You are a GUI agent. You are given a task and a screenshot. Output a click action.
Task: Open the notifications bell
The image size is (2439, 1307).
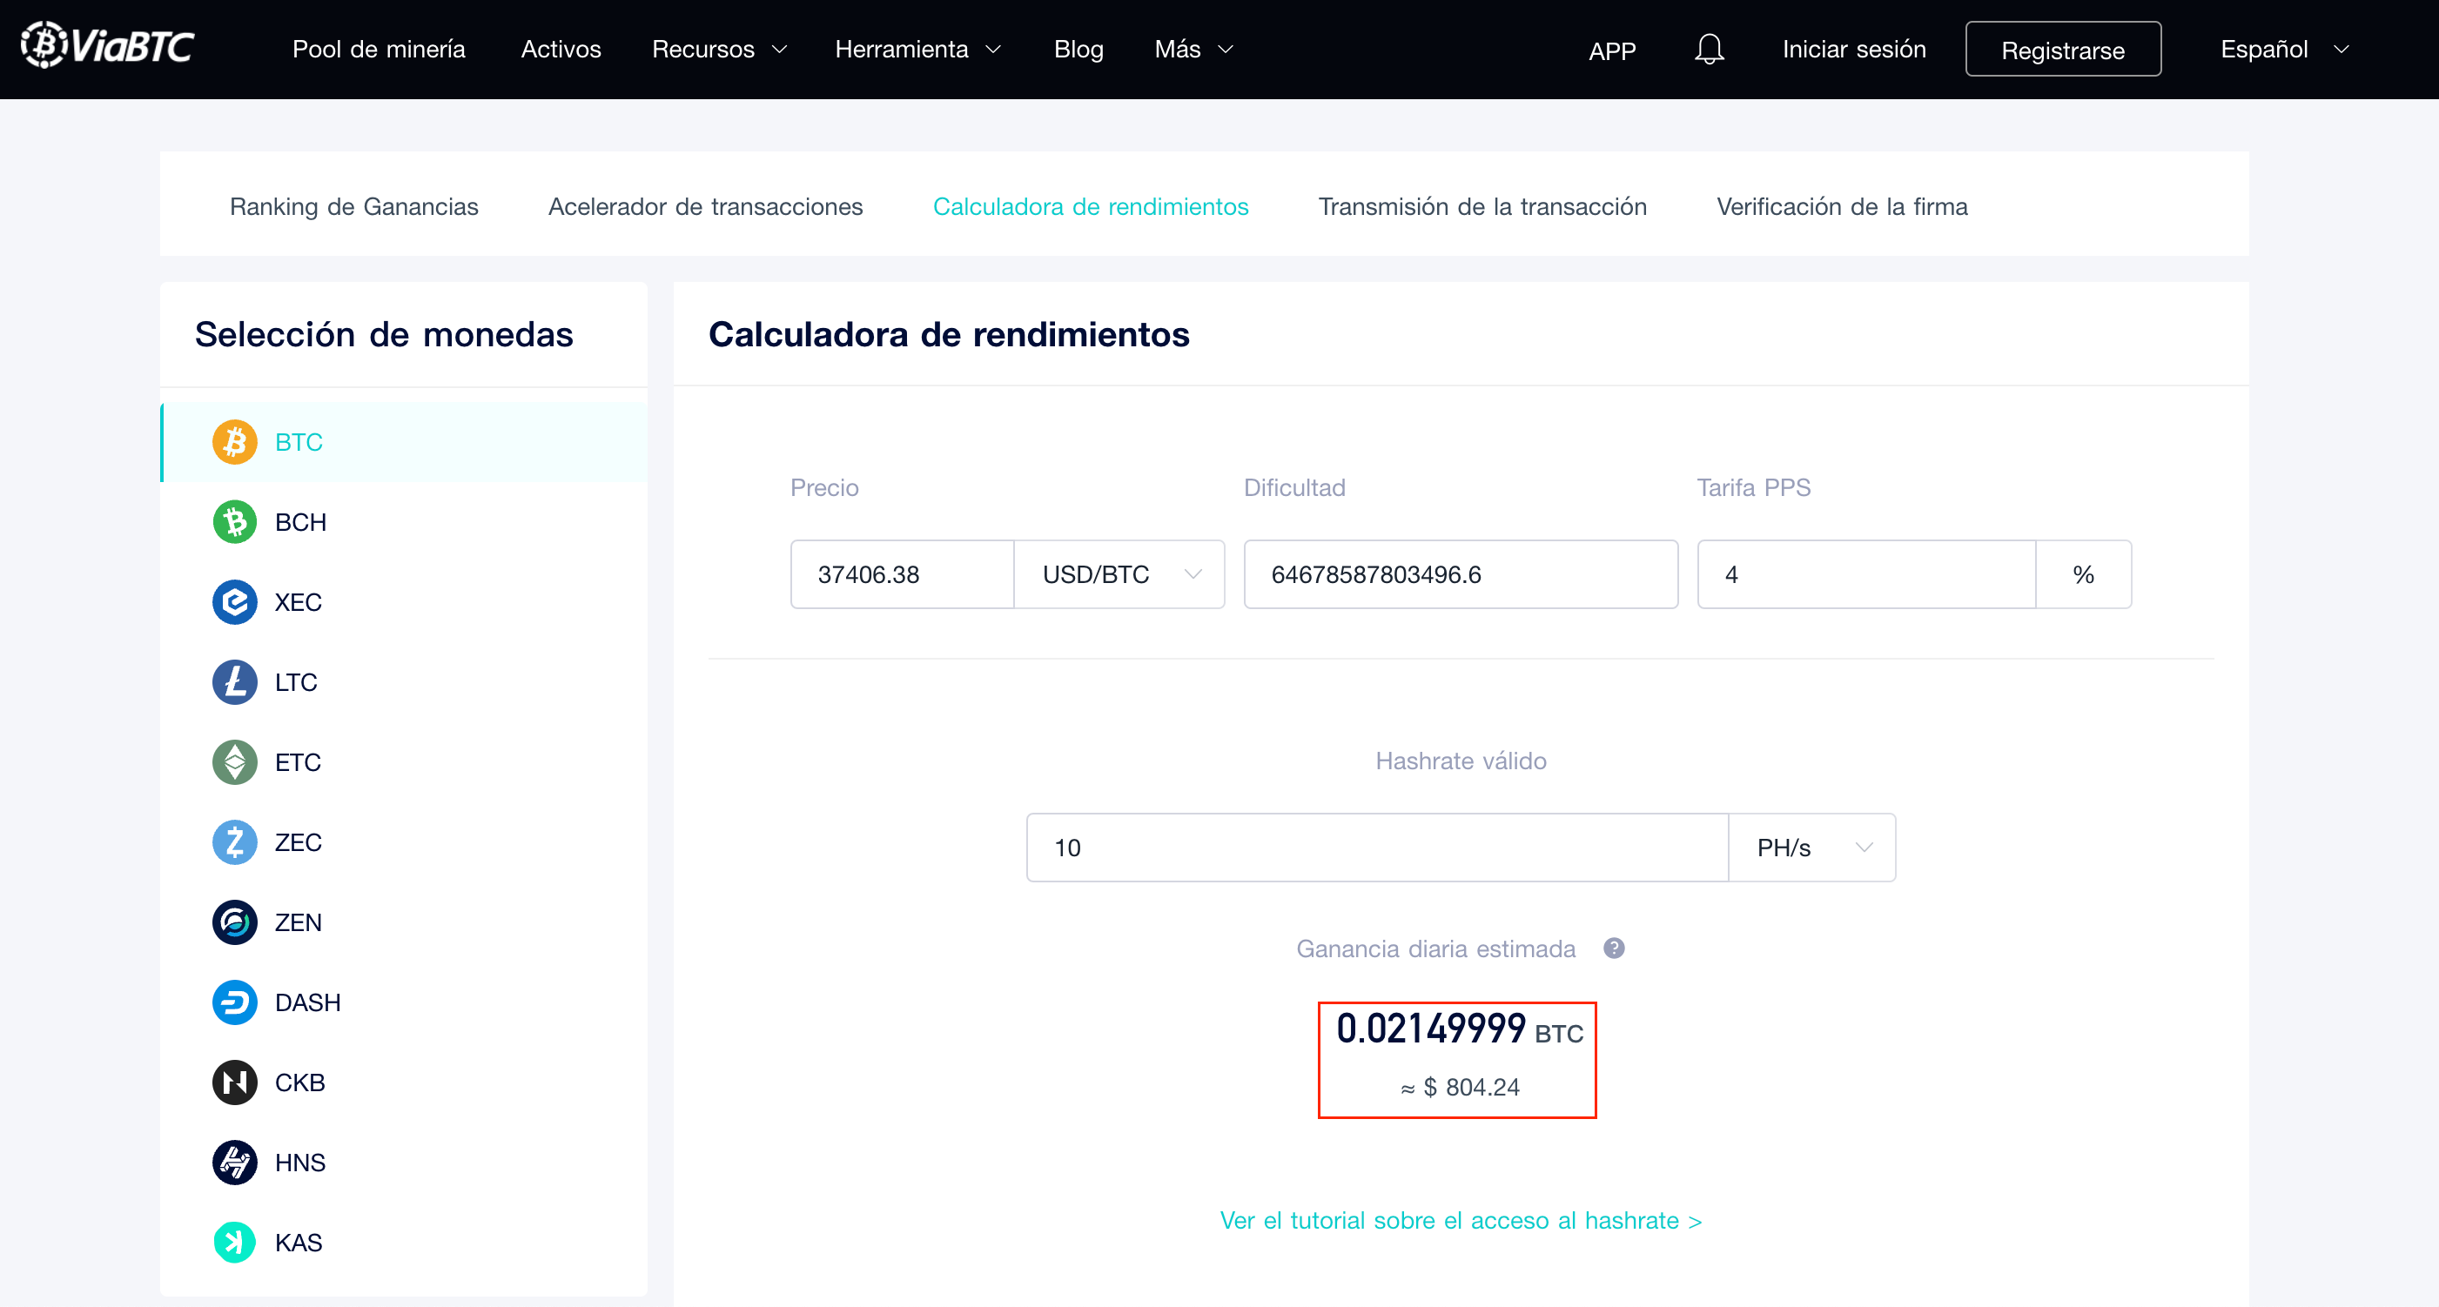pos(1709,48)
